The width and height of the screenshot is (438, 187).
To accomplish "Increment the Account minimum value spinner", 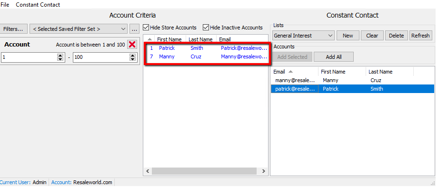I will pyautogui.click(x=60, y=56).
